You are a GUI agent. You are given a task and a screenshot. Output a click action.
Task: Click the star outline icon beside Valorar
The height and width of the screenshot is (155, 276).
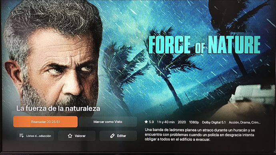70,136
